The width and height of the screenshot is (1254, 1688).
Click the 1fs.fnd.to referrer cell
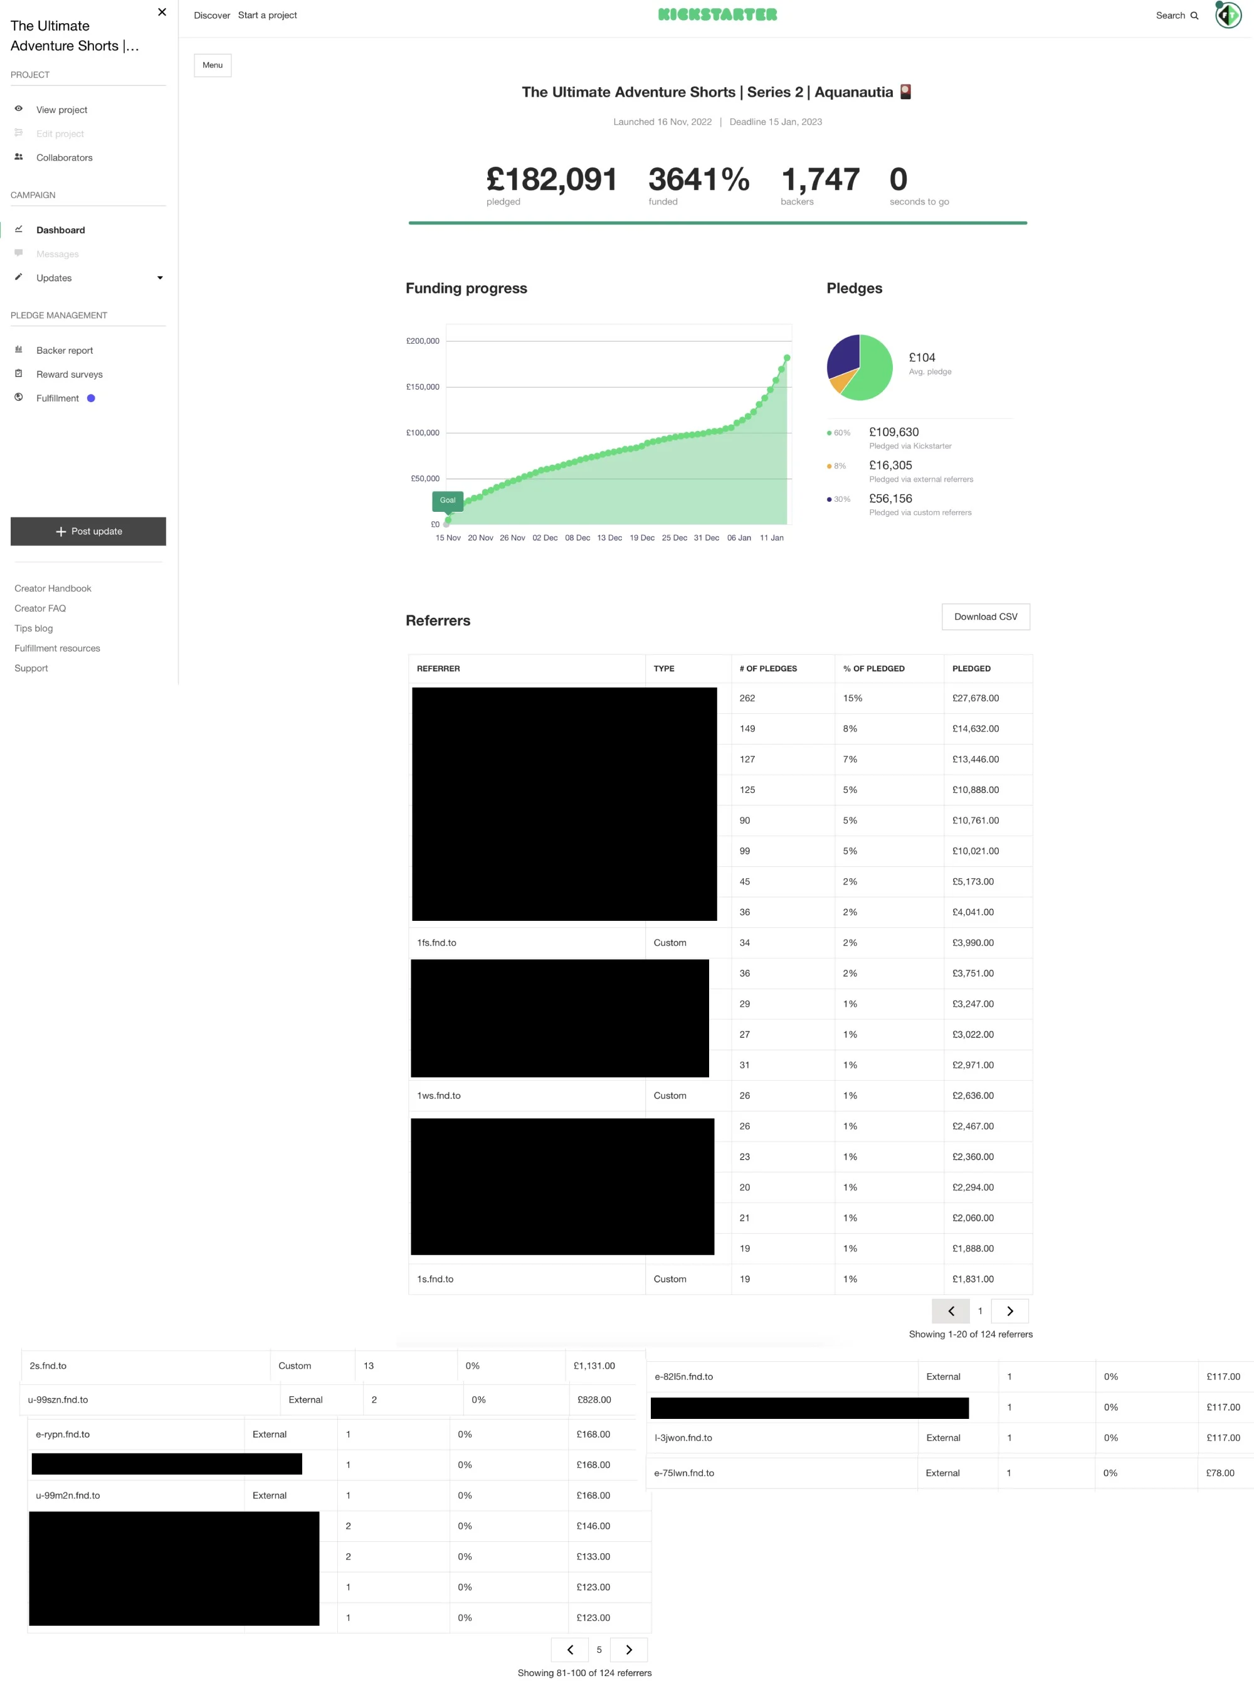click(x=527, y=942)
